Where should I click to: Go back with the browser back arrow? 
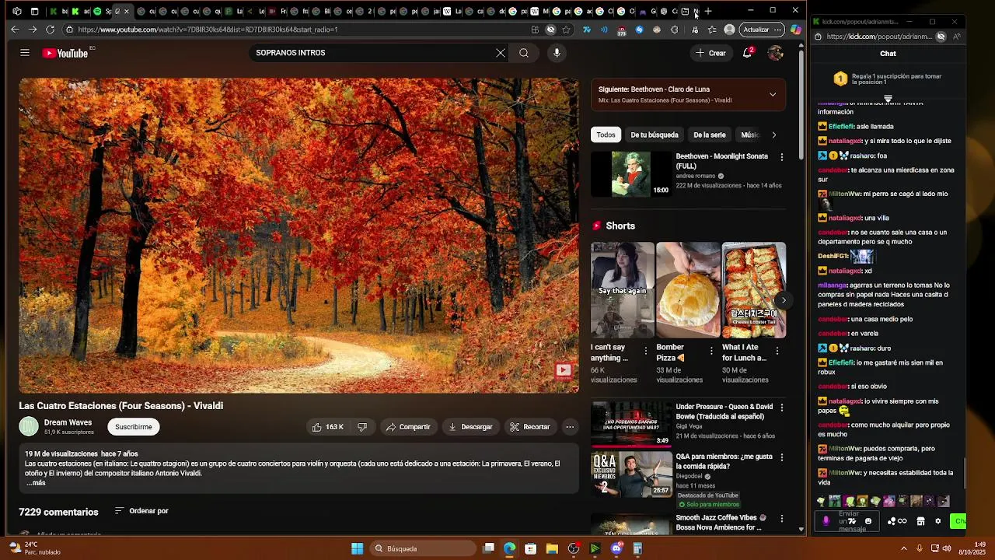click(x=15, y=30)
